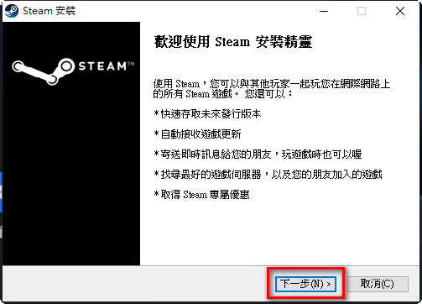Close the Steam 安裝 window
The image size is (422, 304).
click(x=400, y=11)
